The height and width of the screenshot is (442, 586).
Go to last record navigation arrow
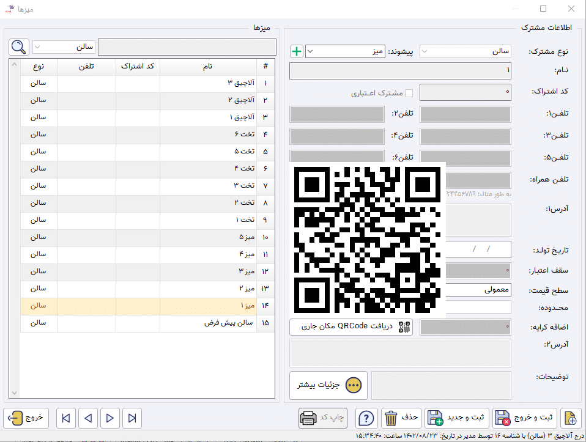132,418
